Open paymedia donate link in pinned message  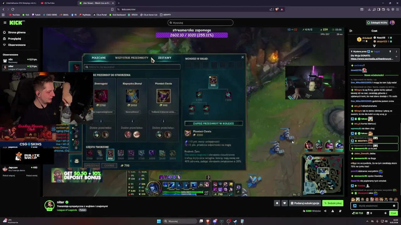(x=372, y=59)
